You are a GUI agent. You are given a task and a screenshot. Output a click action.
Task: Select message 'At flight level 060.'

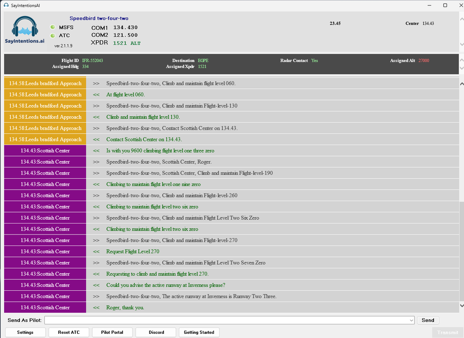[x=126, y=95]
